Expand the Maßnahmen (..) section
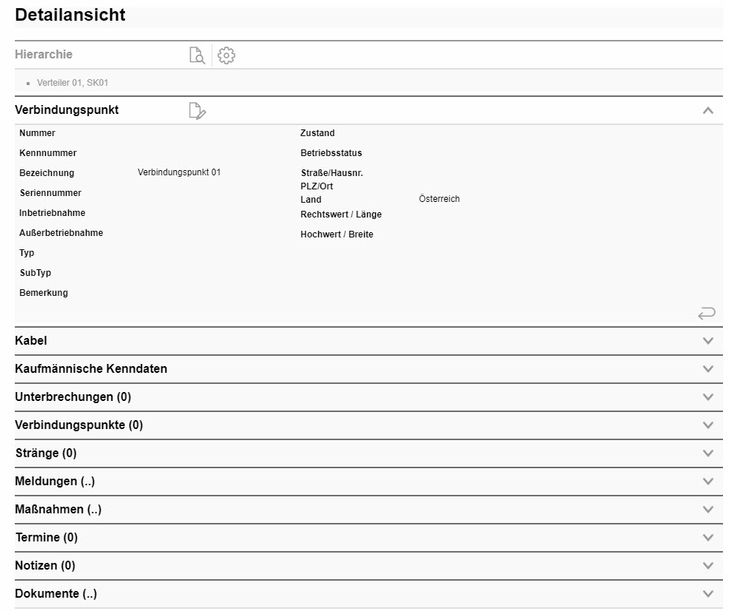740x611 pixels. [x=708, y=509]
